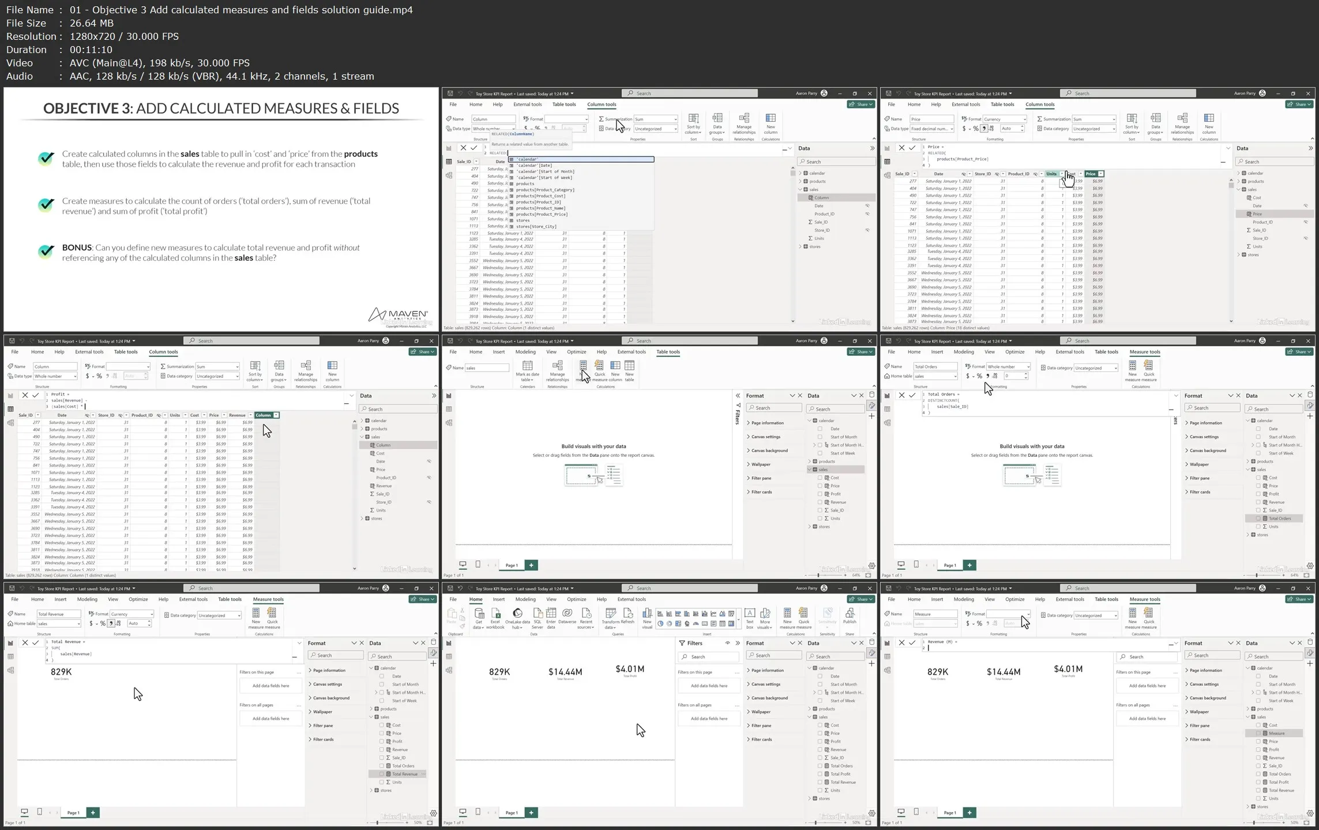Check the Profit field in the Table tools frame
Image resolution: width=1319 pixels, height=830 pixels.
point(820,494)
